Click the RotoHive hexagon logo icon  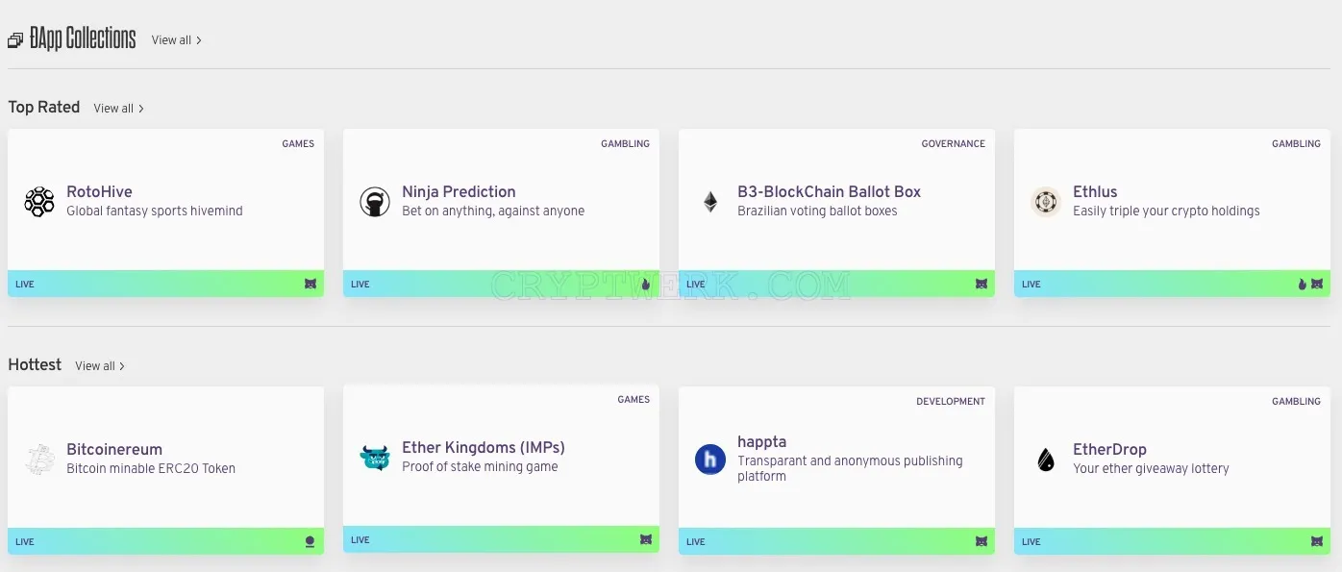point(39,202)
